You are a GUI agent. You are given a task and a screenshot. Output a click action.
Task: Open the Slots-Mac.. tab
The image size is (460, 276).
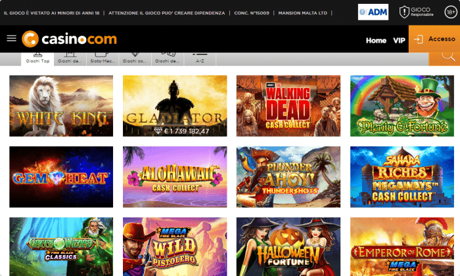pos(102,59)
